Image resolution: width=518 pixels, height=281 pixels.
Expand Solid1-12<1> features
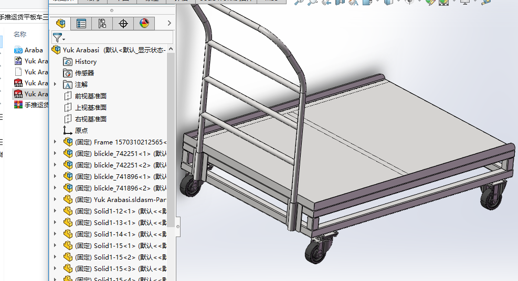(x=55, y=211)
